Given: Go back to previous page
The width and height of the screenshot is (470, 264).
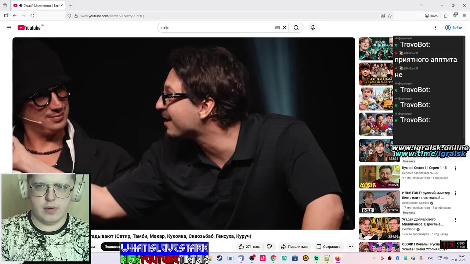Looking at the screenshot, I should coord(15,16).
